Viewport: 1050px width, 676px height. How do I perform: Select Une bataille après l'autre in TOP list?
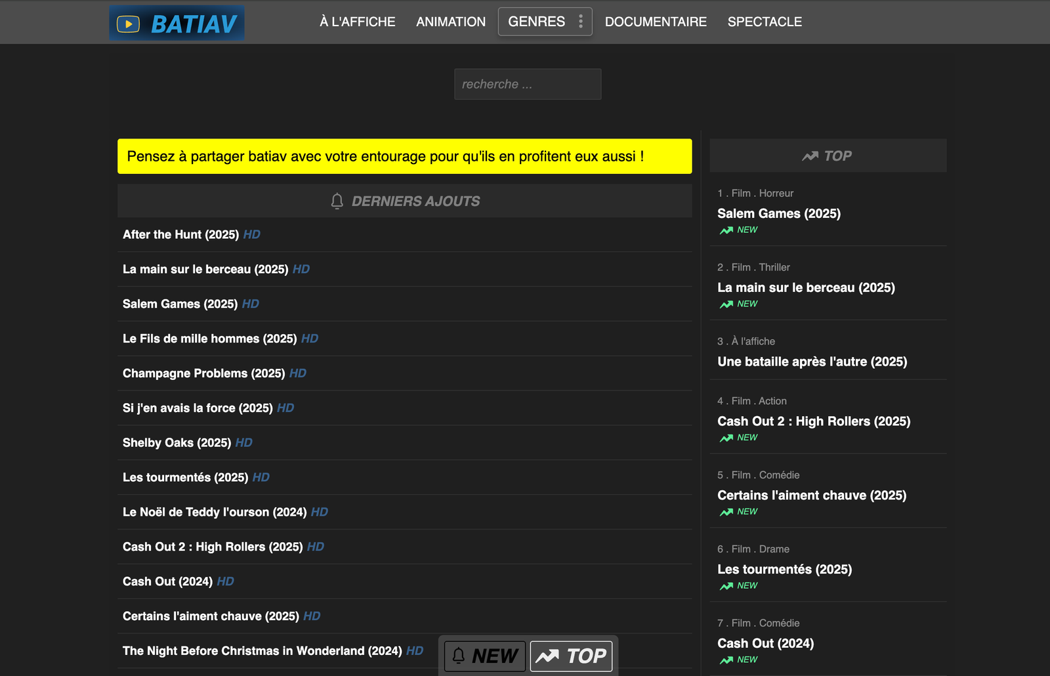(812, 362)
